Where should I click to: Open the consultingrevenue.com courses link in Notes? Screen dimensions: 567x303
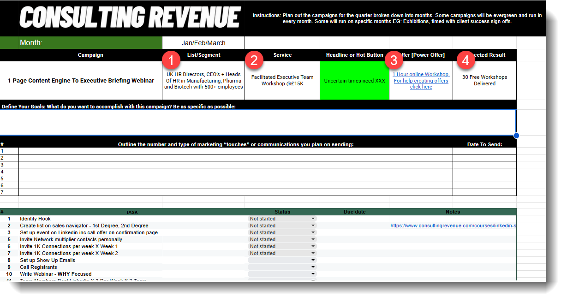(x=453, y=226)
